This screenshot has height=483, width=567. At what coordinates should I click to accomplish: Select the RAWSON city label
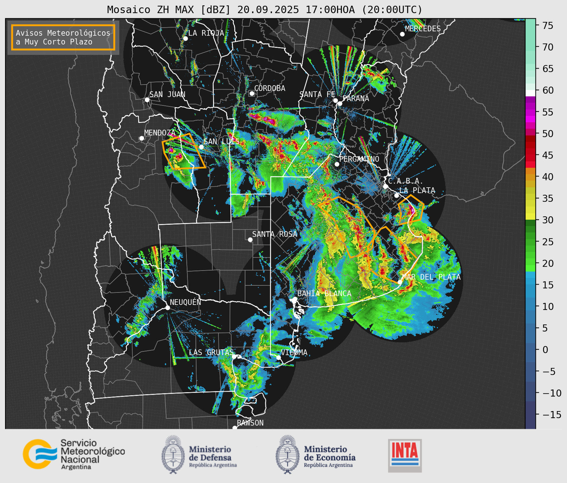pyautogui.click(x=250, y=423)
